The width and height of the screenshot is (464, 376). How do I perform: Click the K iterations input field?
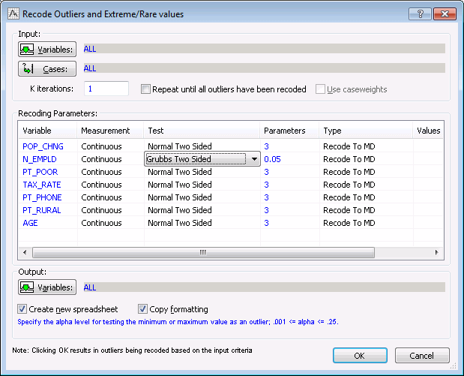click(106, 89)
